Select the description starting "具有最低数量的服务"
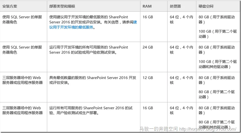This screenshot has height=133, width=241. click(x=93, y=80)
